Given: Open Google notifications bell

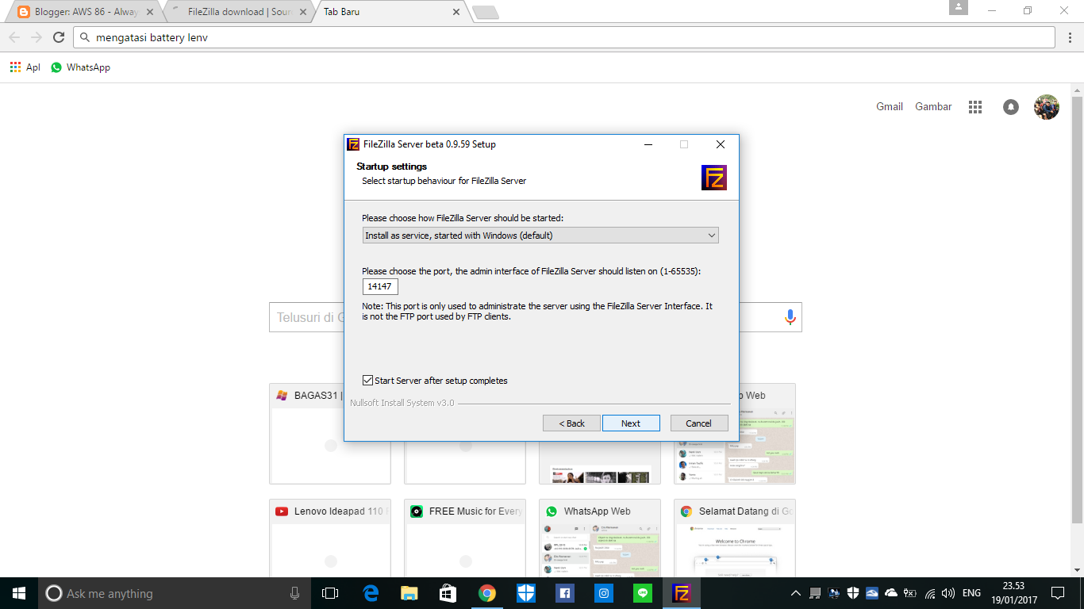Looking at the screenshot, I should (1010, 107).
